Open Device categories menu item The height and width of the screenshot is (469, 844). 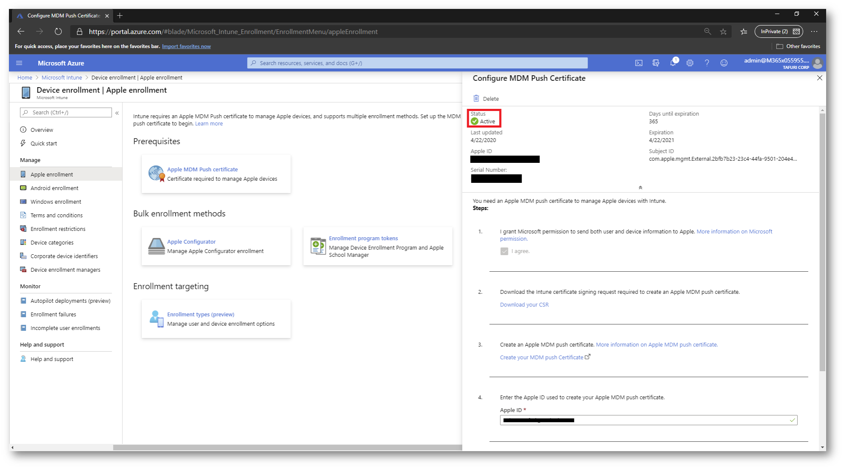[66, 242]
